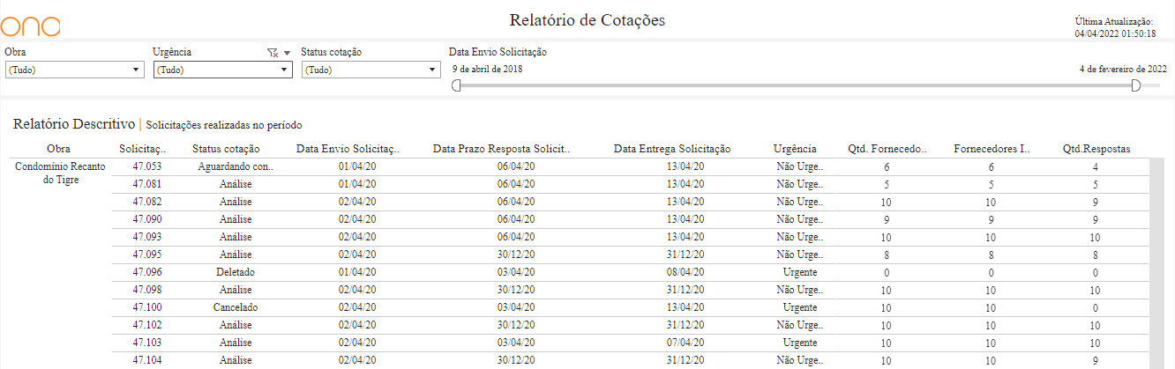This screenshot has height=369, width=1175.
Task: Click the Deletado status cell
Action: coord(235,272)
